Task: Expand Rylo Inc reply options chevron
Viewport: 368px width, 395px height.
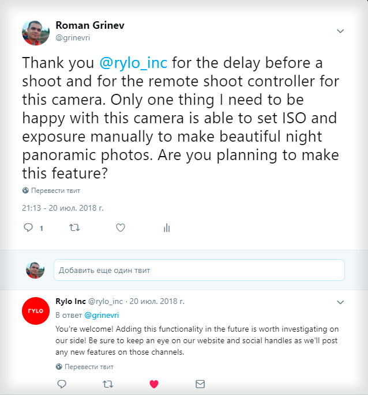Action: (340, 302)
